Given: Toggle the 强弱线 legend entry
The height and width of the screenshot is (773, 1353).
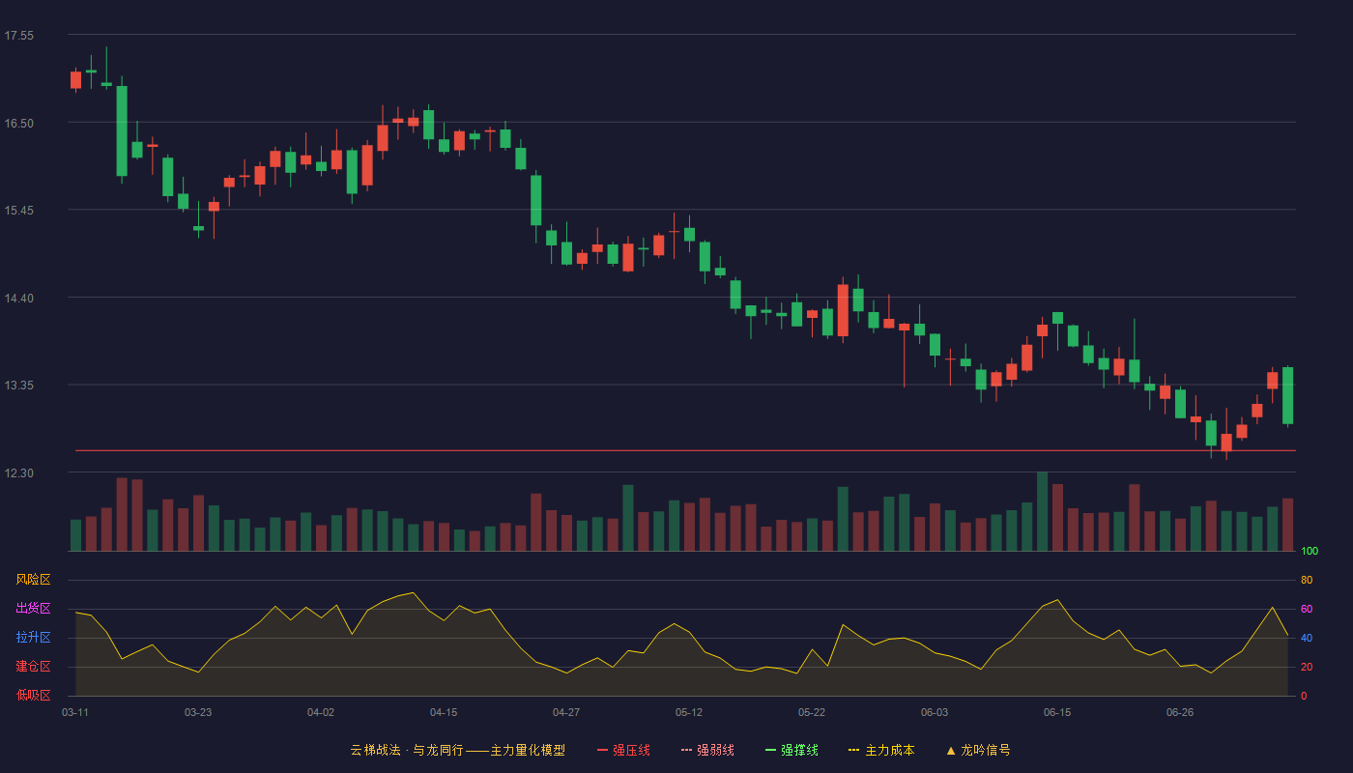Looking at the screenshot, I should tap(707, 750).
